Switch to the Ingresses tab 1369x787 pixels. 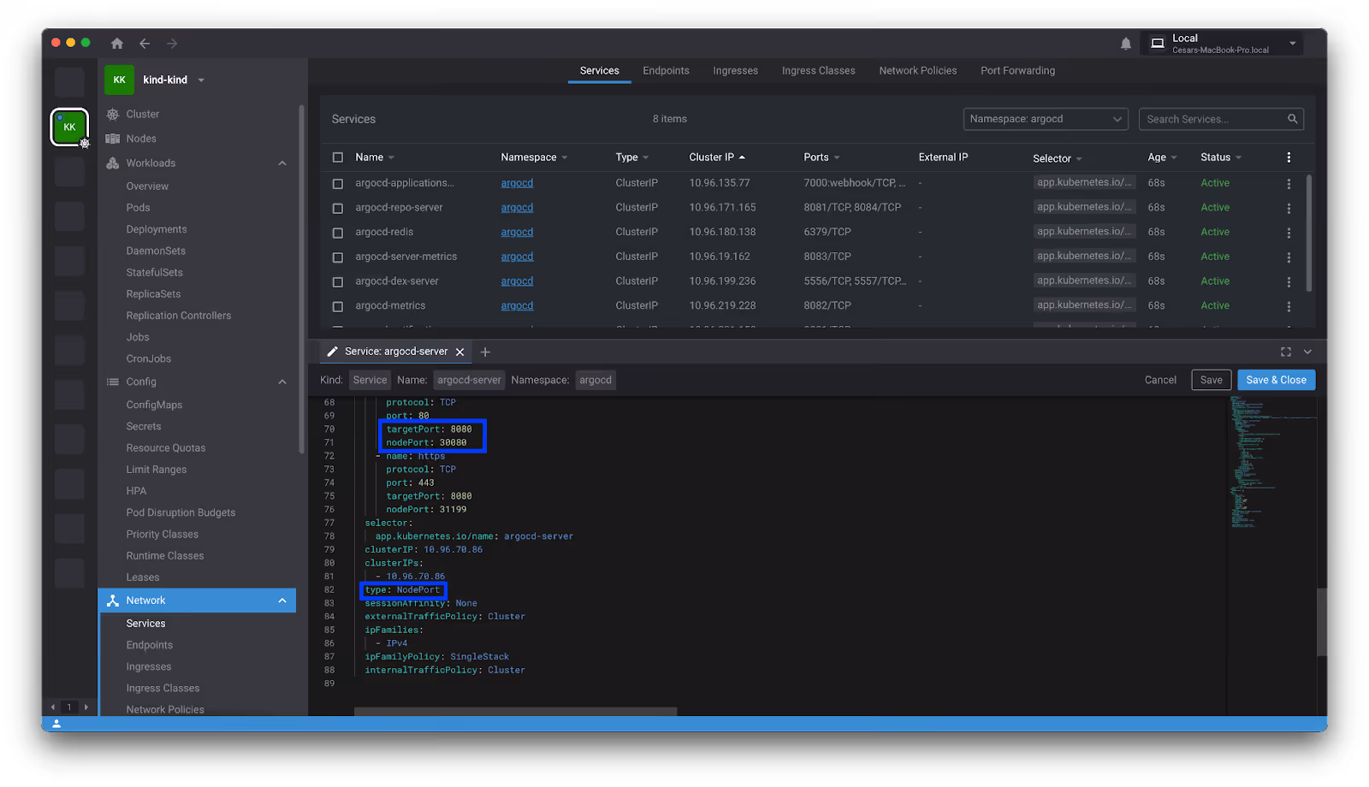tap(735, 71)
